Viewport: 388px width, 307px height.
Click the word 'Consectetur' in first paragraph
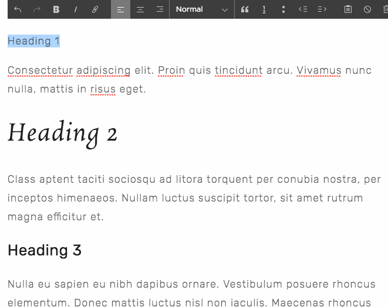pyautogui.click(x=40, y=71)
